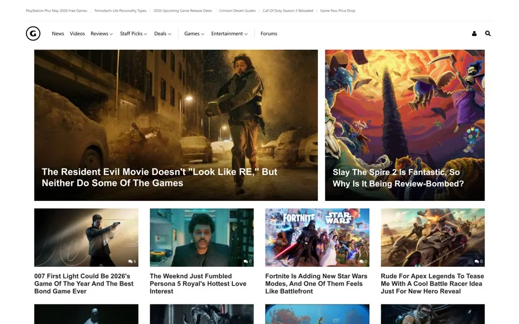Open the 007 First Light article title
The width and height of the screenshot is (519, 324).
tap(84, 283)
